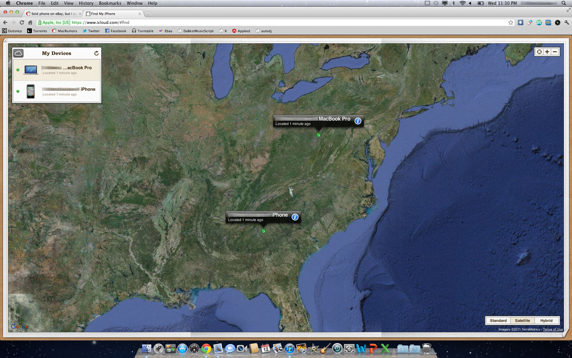Viewport: 572px width, 358px height.
Task: Click the Bluetooth menu bar icon
Action: (x=454, y=3)
